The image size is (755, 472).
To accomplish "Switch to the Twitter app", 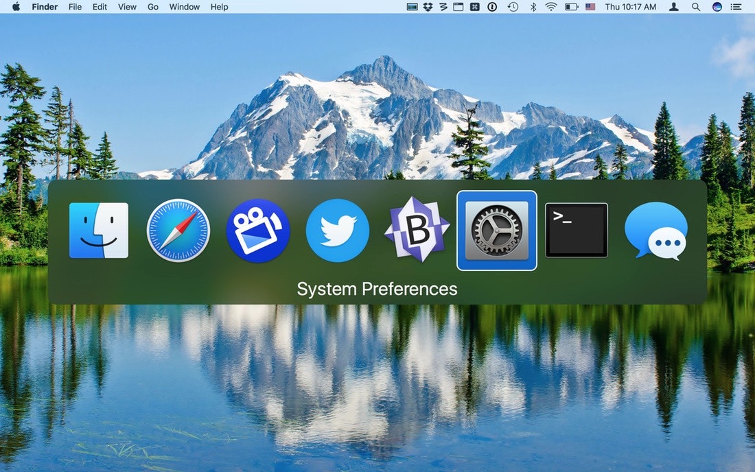I will tap(338, 231).
